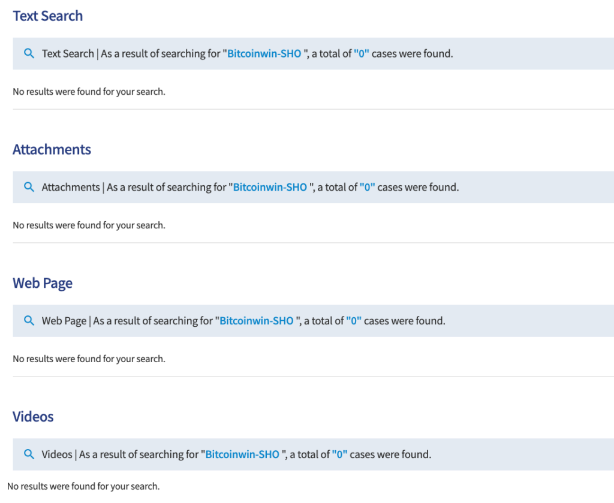Click no results message under Attachments
This screenshot has width=614, height=503.
[x=89, y=225]
